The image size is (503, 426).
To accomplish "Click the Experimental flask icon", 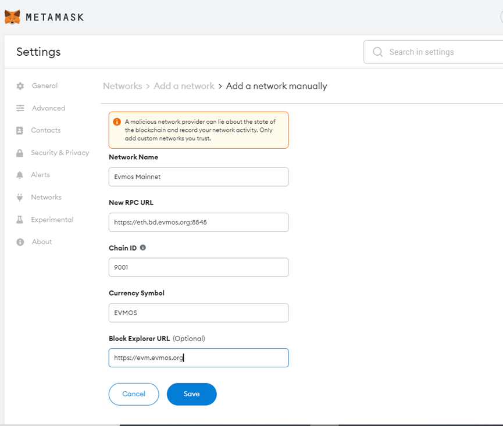I will coord(20,220).
